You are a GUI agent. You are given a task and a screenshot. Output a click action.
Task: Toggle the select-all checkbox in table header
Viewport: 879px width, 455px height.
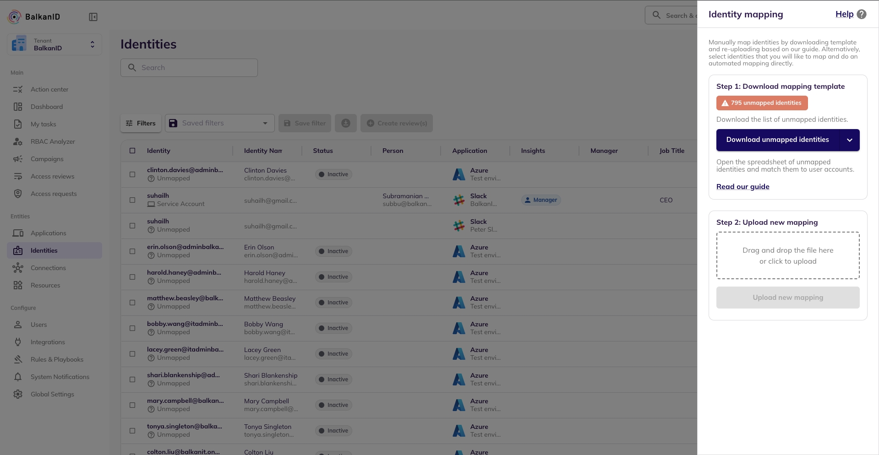click(132, 151)
